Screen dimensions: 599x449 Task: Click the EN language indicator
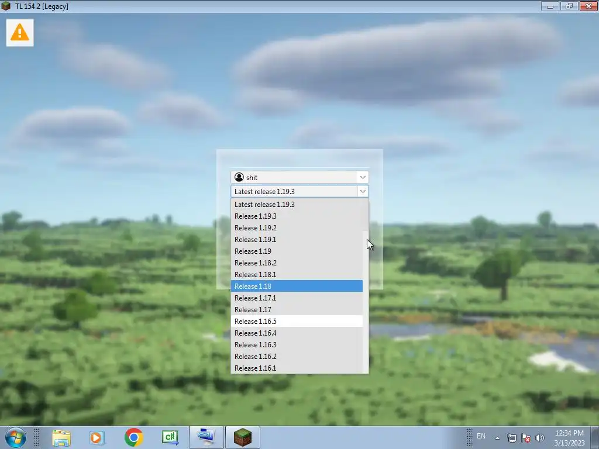[x=481, y=436]
